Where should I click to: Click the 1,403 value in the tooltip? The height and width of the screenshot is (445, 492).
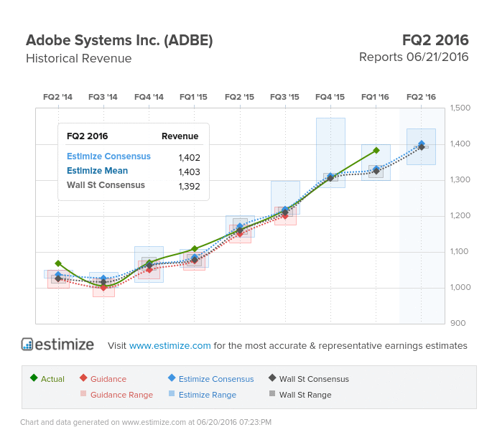pos(189,172)
